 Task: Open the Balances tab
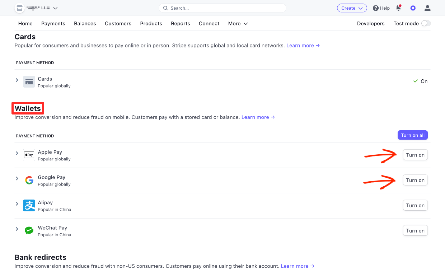(x=85, y=23)
